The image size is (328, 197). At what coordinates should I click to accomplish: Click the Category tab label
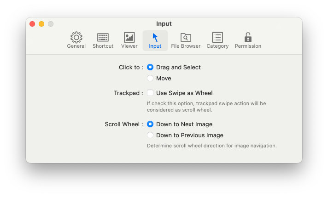tap(217, 46)
